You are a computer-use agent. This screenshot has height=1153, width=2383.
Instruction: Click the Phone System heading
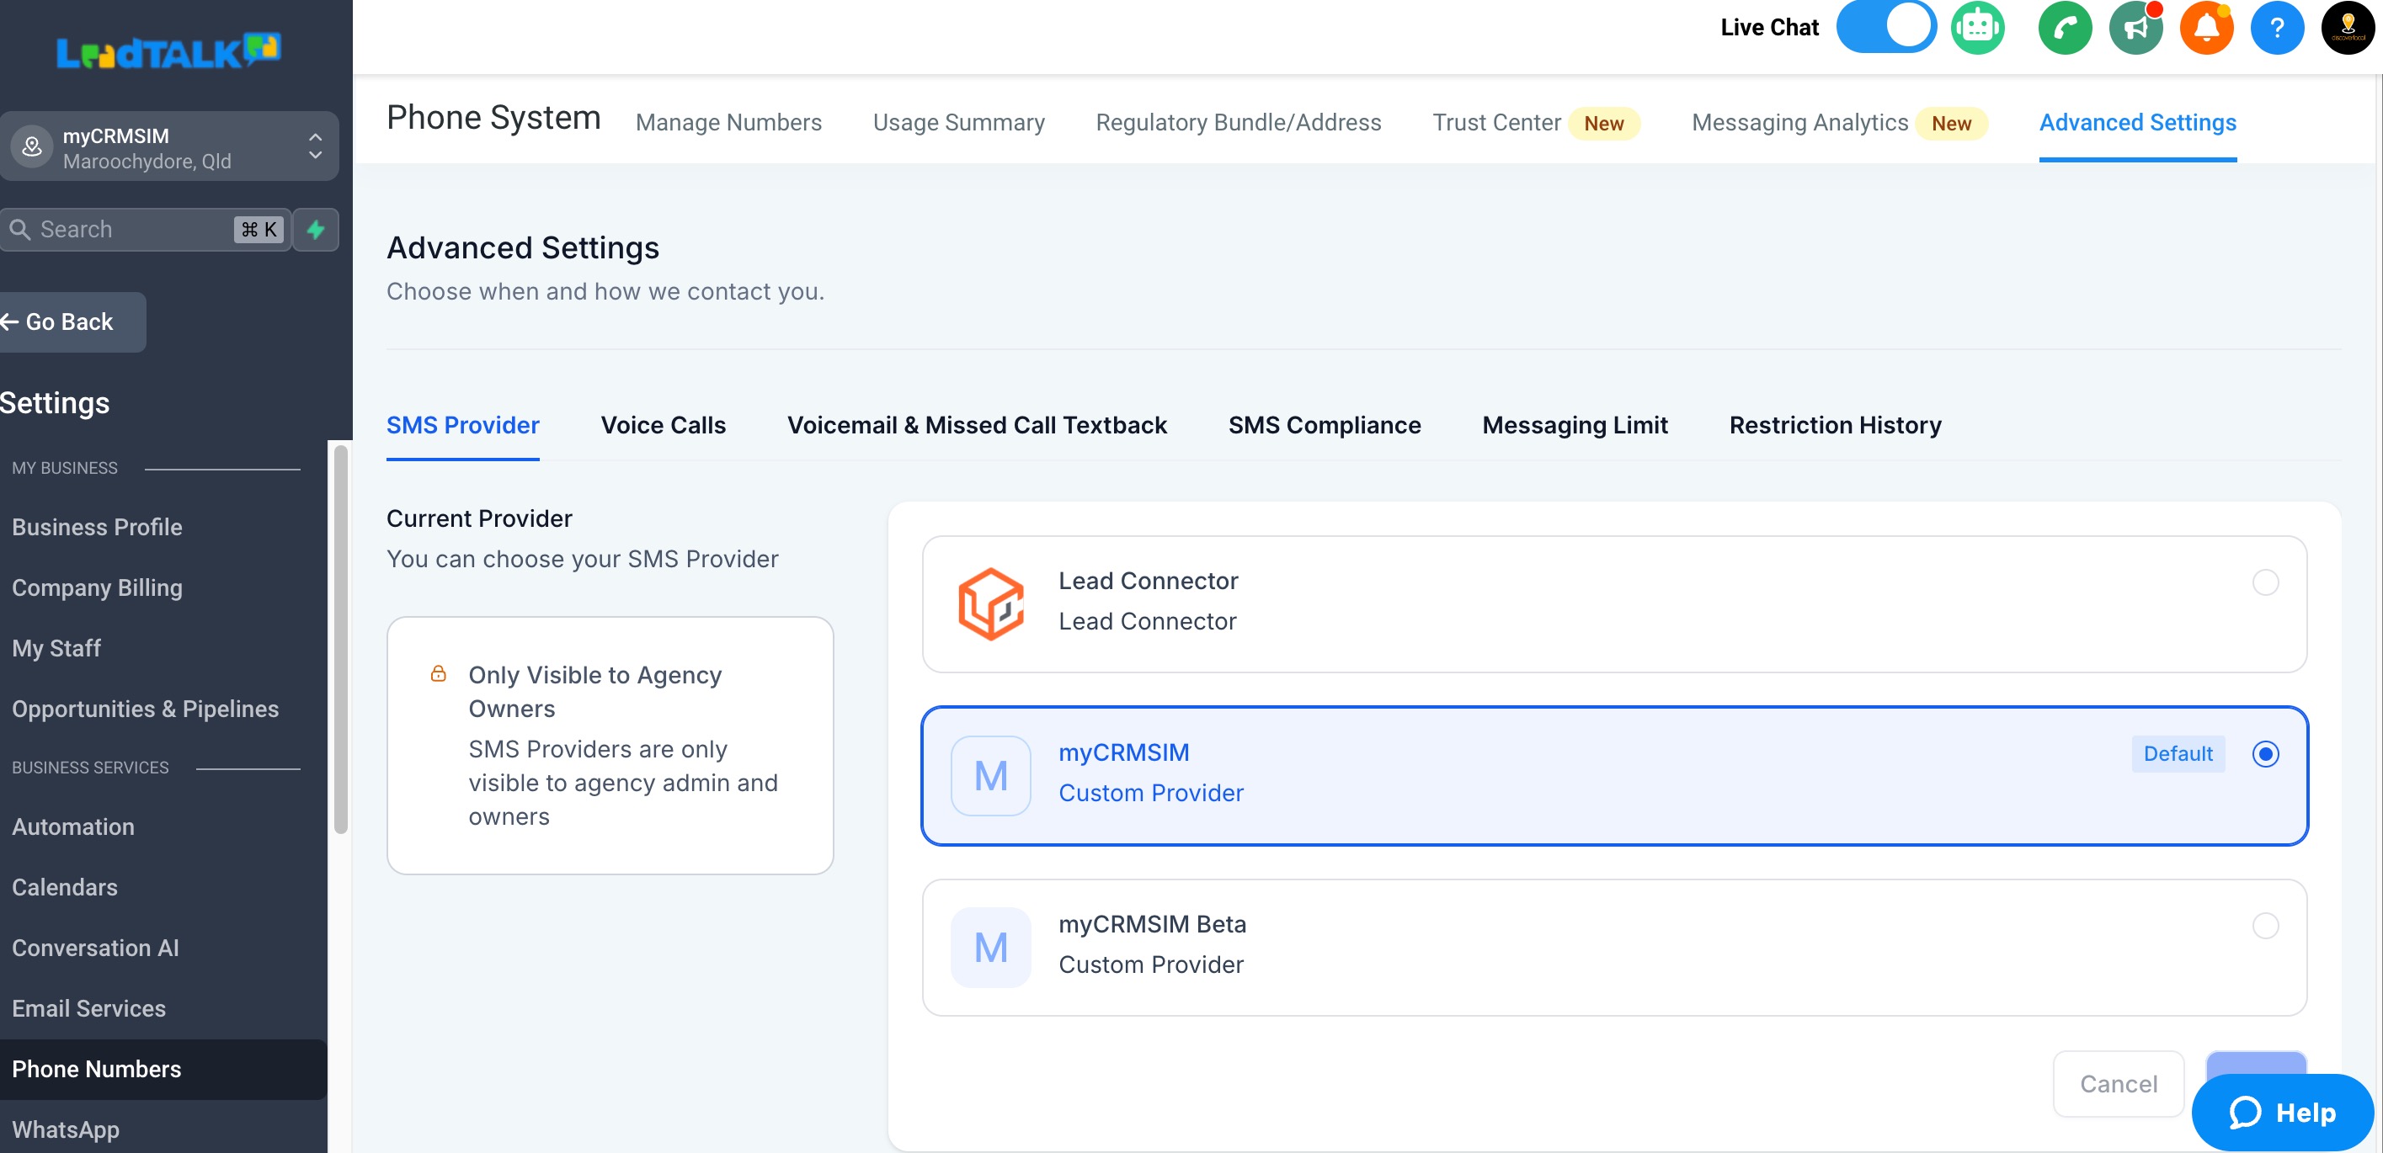tap(493, 118)
